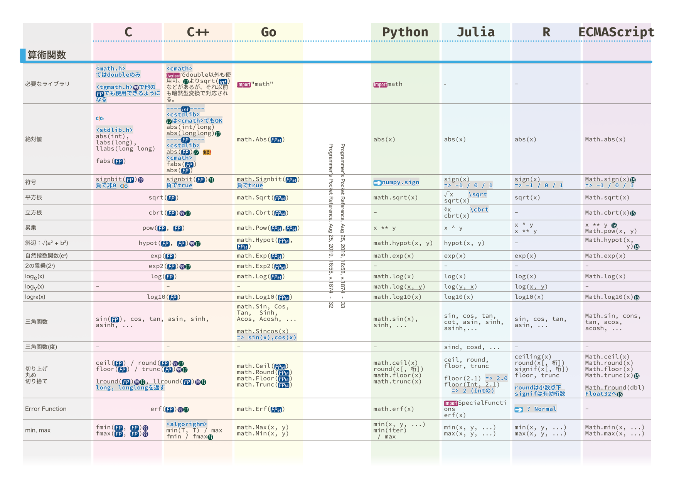Click math.Sincos(x) in Go column
674x478 pixels.
[263, 331]
